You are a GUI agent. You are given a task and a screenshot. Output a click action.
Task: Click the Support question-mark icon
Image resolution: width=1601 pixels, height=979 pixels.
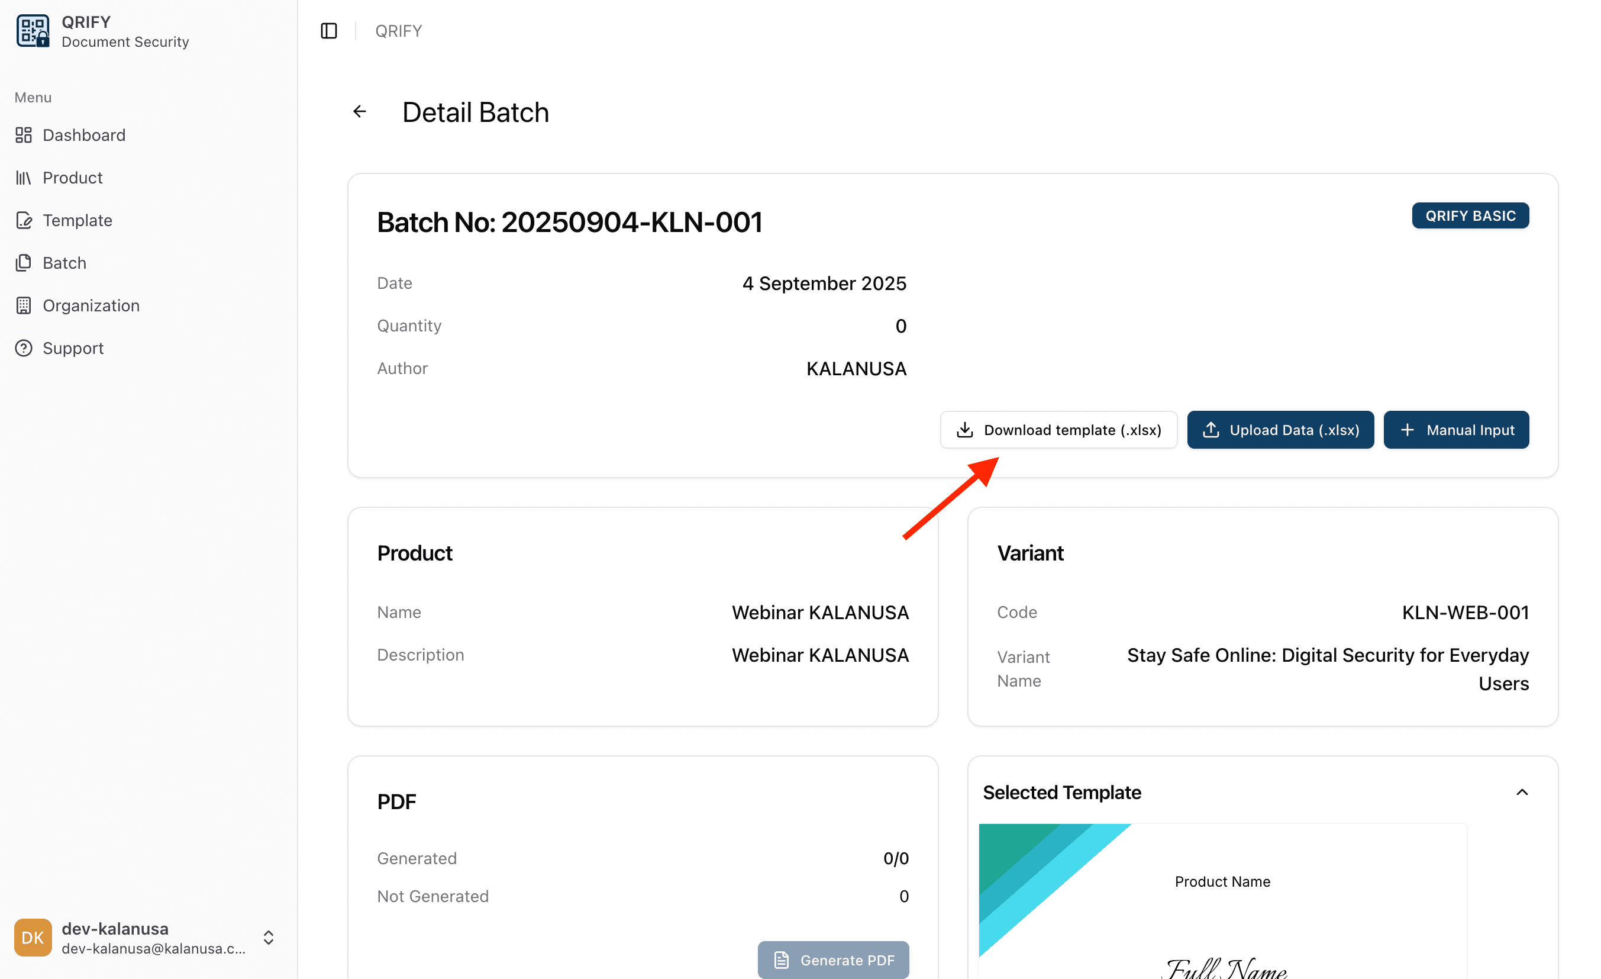pyautogui.click(x=24, y=348)
